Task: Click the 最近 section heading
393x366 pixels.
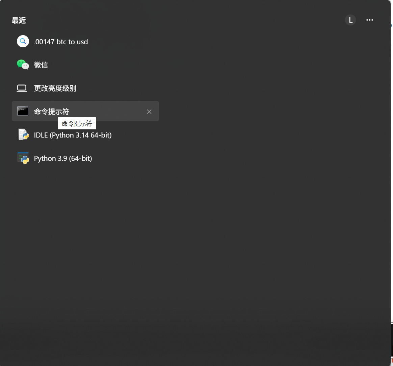Action: point(19,20)
